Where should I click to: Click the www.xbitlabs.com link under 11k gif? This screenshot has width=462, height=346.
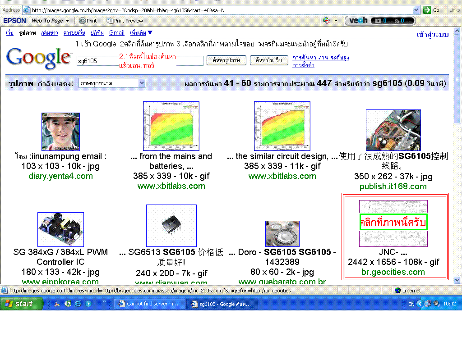(282, 176)
